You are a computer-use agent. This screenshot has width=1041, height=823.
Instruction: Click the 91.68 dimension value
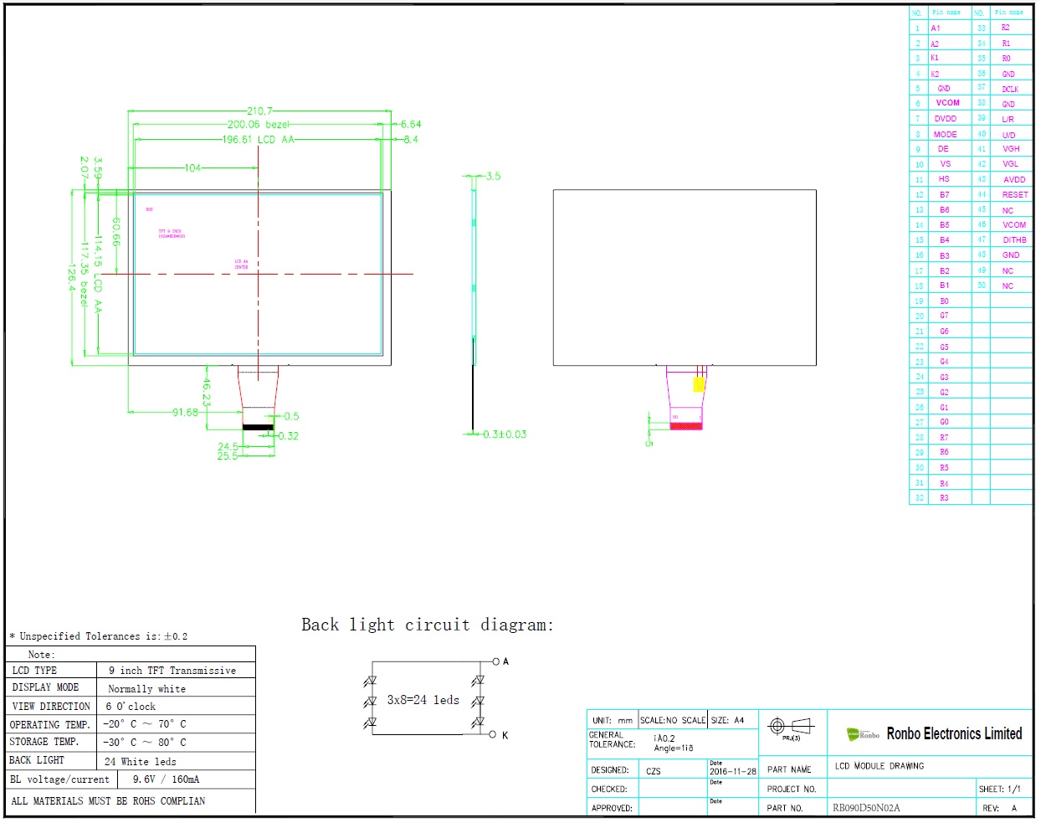pyautogui.click(x=185, y=412)
